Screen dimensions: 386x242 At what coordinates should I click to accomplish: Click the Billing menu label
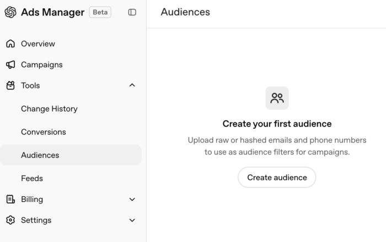point(32,199)
